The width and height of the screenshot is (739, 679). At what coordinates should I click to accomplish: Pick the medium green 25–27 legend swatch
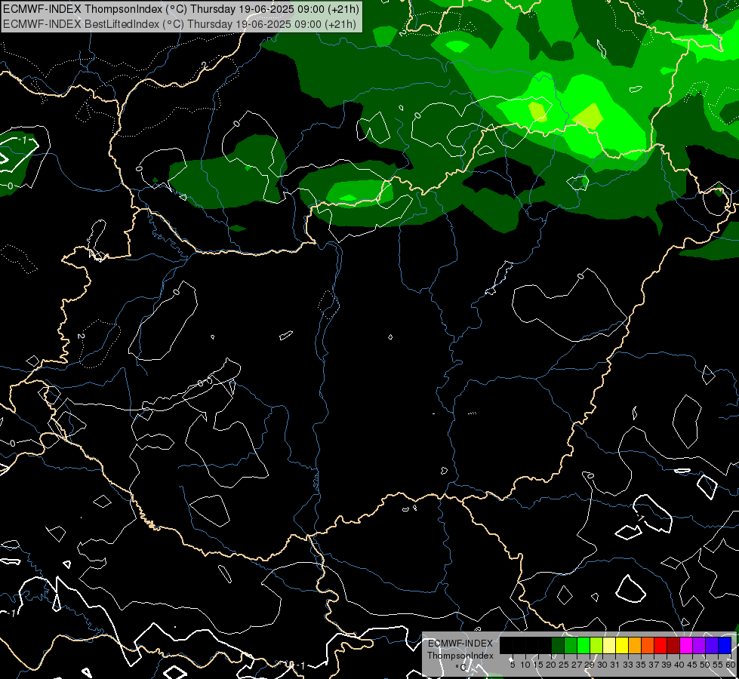click(571, 645)
